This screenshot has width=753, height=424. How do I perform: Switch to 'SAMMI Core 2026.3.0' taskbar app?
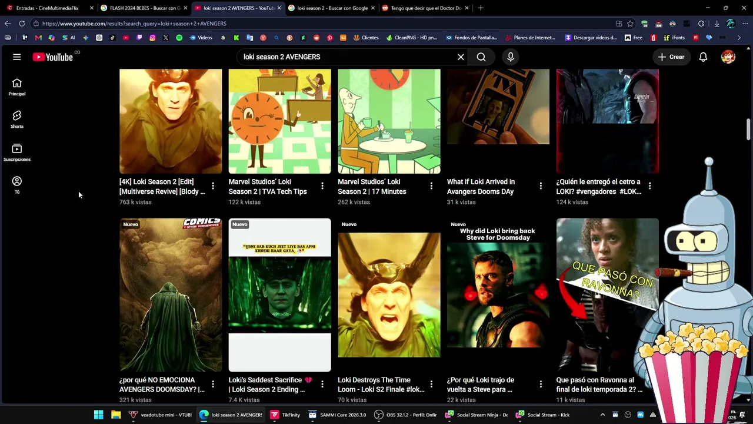[338, 415]
